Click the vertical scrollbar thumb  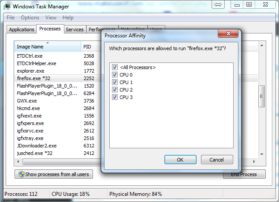pyautogui.click(x=261, y=96)
